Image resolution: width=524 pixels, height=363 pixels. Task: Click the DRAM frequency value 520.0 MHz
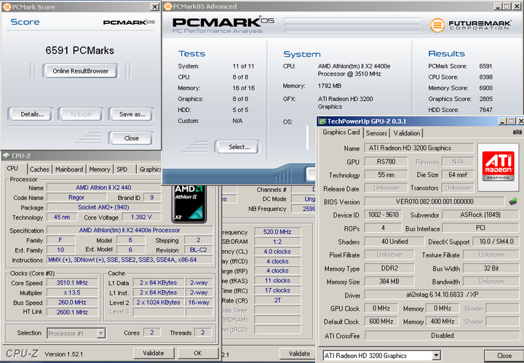tap(278, 232)
